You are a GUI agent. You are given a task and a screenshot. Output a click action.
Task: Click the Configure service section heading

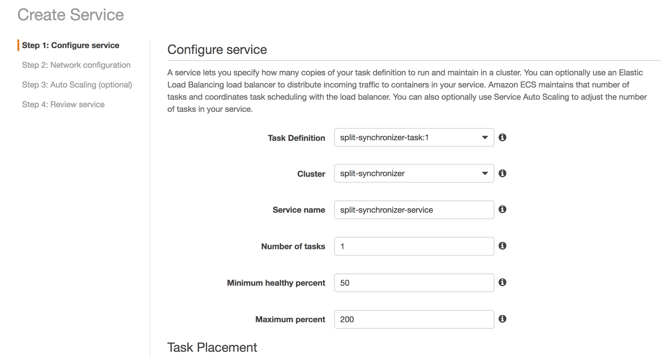pos(217,50)
